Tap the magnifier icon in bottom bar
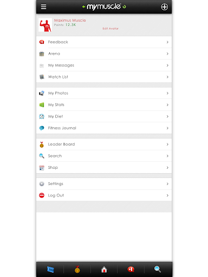208x277 pixels. 158,269
